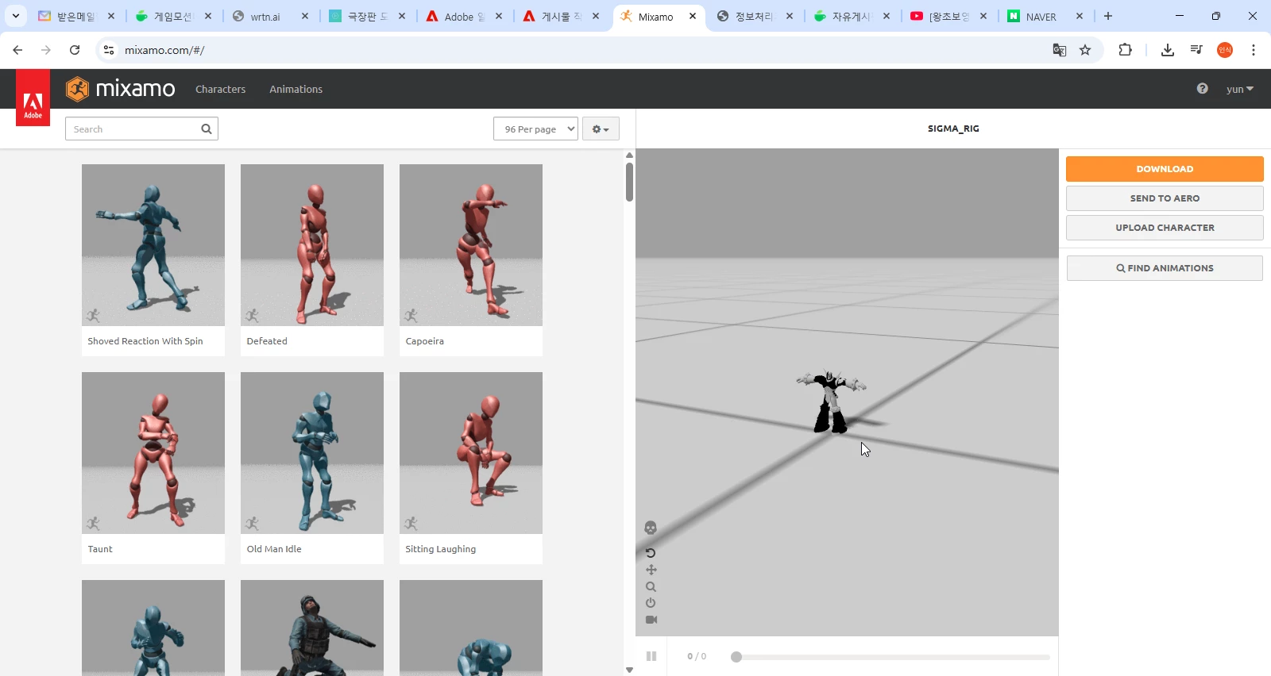This screenshot has height=676, width=1271.
Task: Open the 96 Per page dropdown
Action: [x=535, y=129]
